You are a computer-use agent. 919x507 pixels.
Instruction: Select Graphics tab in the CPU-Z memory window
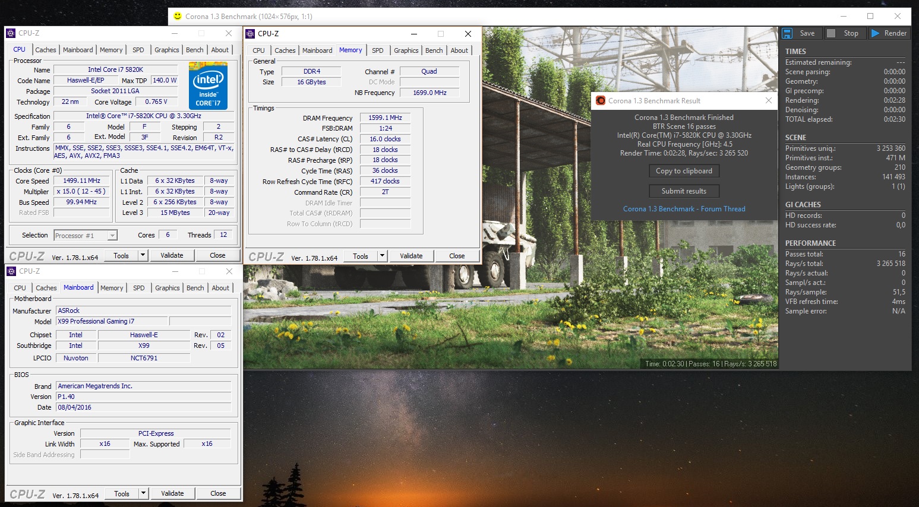406,50
